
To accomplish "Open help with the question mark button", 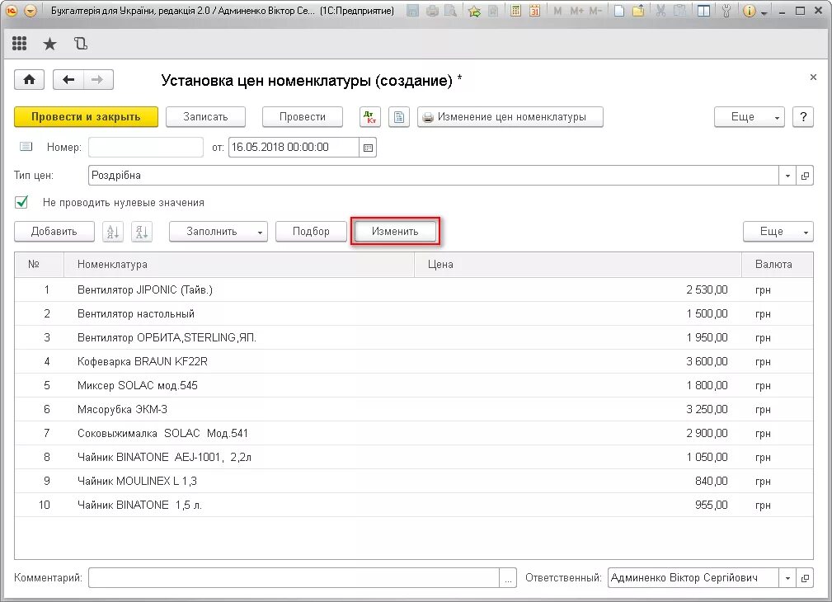I will (x=803, y=117).
